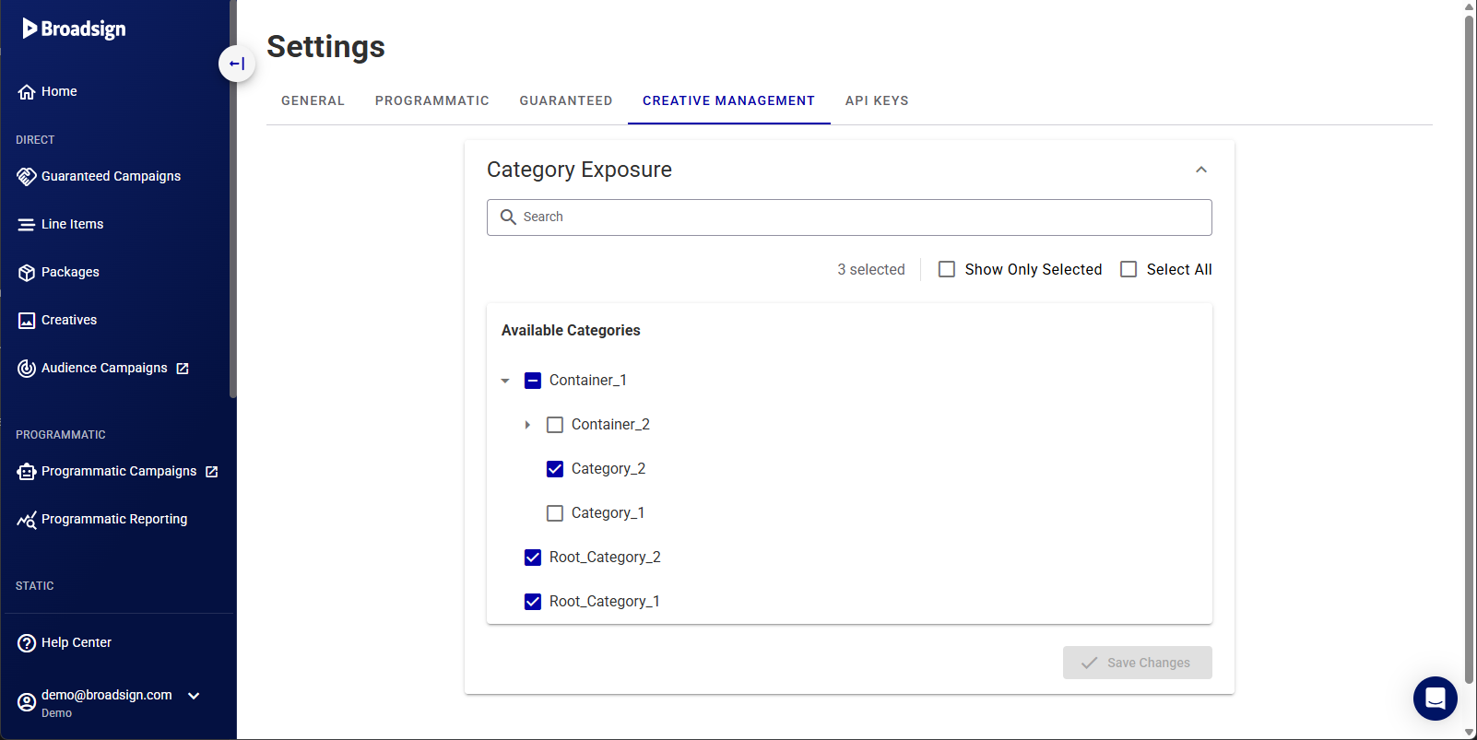Image resolution: width=1477 pixels, height=740 pixels.
Task: Open Programmatic Campaigns link
Action: (x=119, y=471)
